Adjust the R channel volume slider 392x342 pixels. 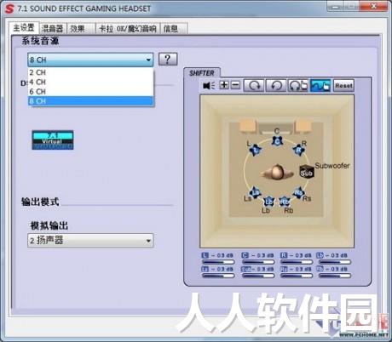(297, 262)
